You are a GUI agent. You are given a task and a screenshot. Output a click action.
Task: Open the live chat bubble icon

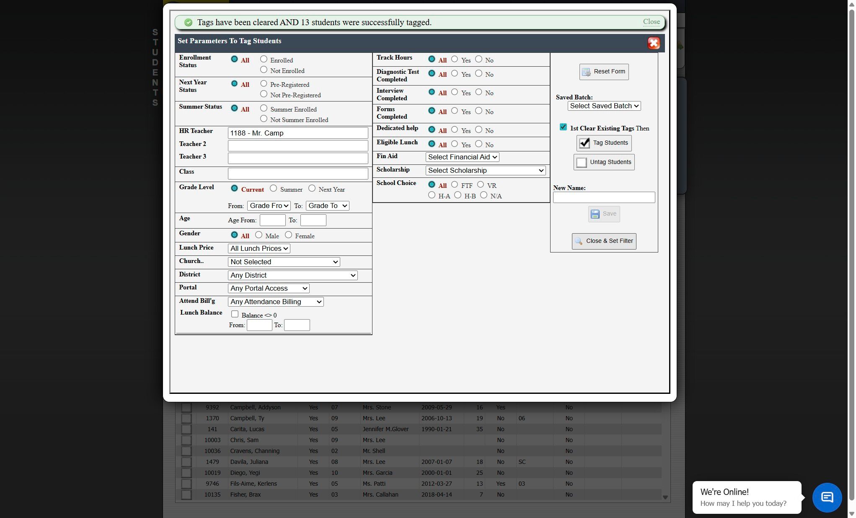pos(827,497)
